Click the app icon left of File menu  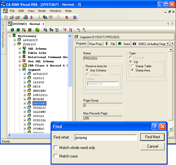tap(5, 11)
